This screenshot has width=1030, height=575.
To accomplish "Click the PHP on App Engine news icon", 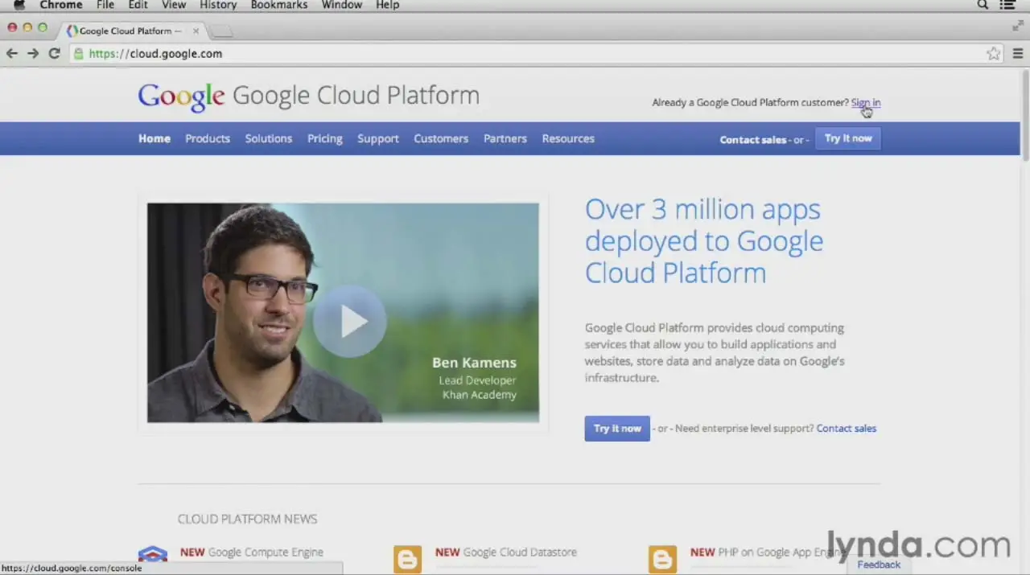I will point(662,558).
